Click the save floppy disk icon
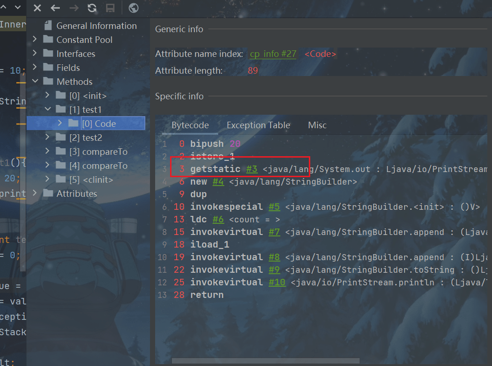Screen dimensions: 492x366 (110, 8)
